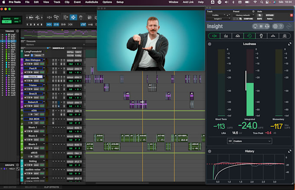Image resolution: width=295 pixels, height=190 pixels.
Task: Record-enable the Paul.R track
Action: pos(26,72)
